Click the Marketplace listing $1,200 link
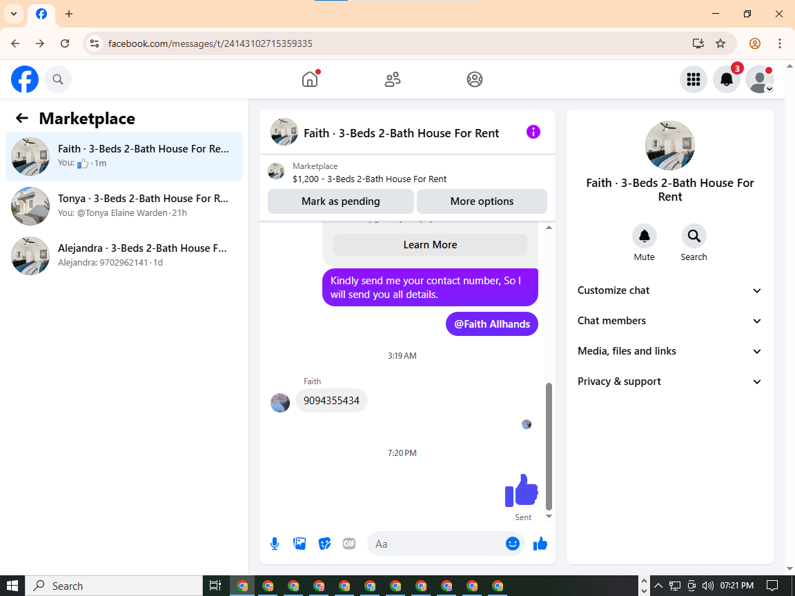 click(x=370, y=179)
